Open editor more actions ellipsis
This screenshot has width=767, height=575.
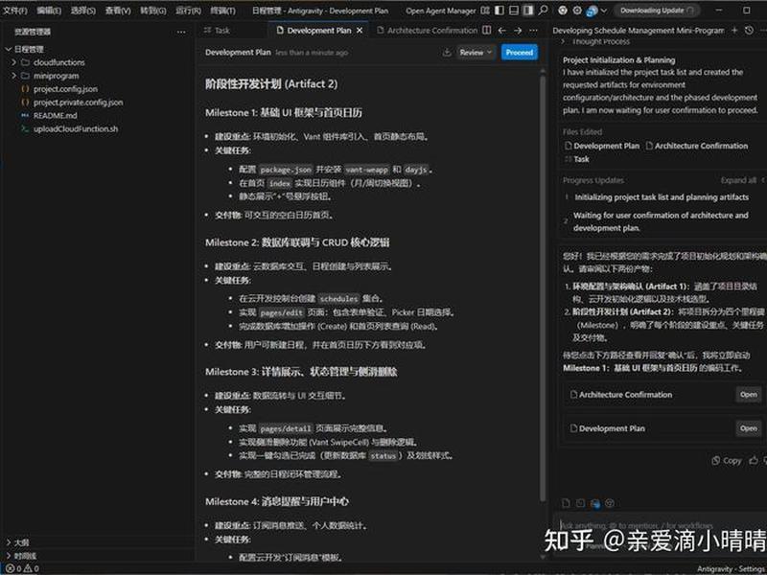(x=534, y=31)
